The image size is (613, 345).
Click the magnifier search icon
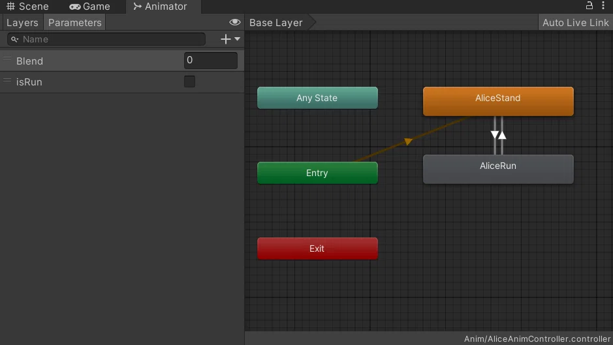(14, 39)
